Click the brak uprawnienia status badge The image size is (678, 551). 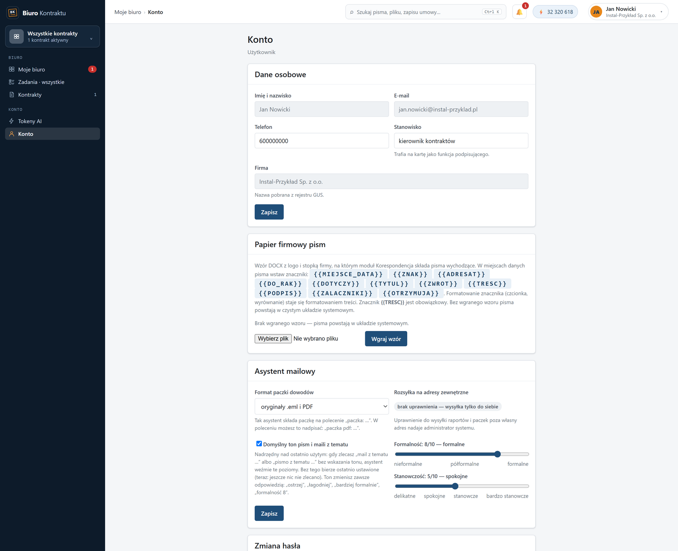448,406
